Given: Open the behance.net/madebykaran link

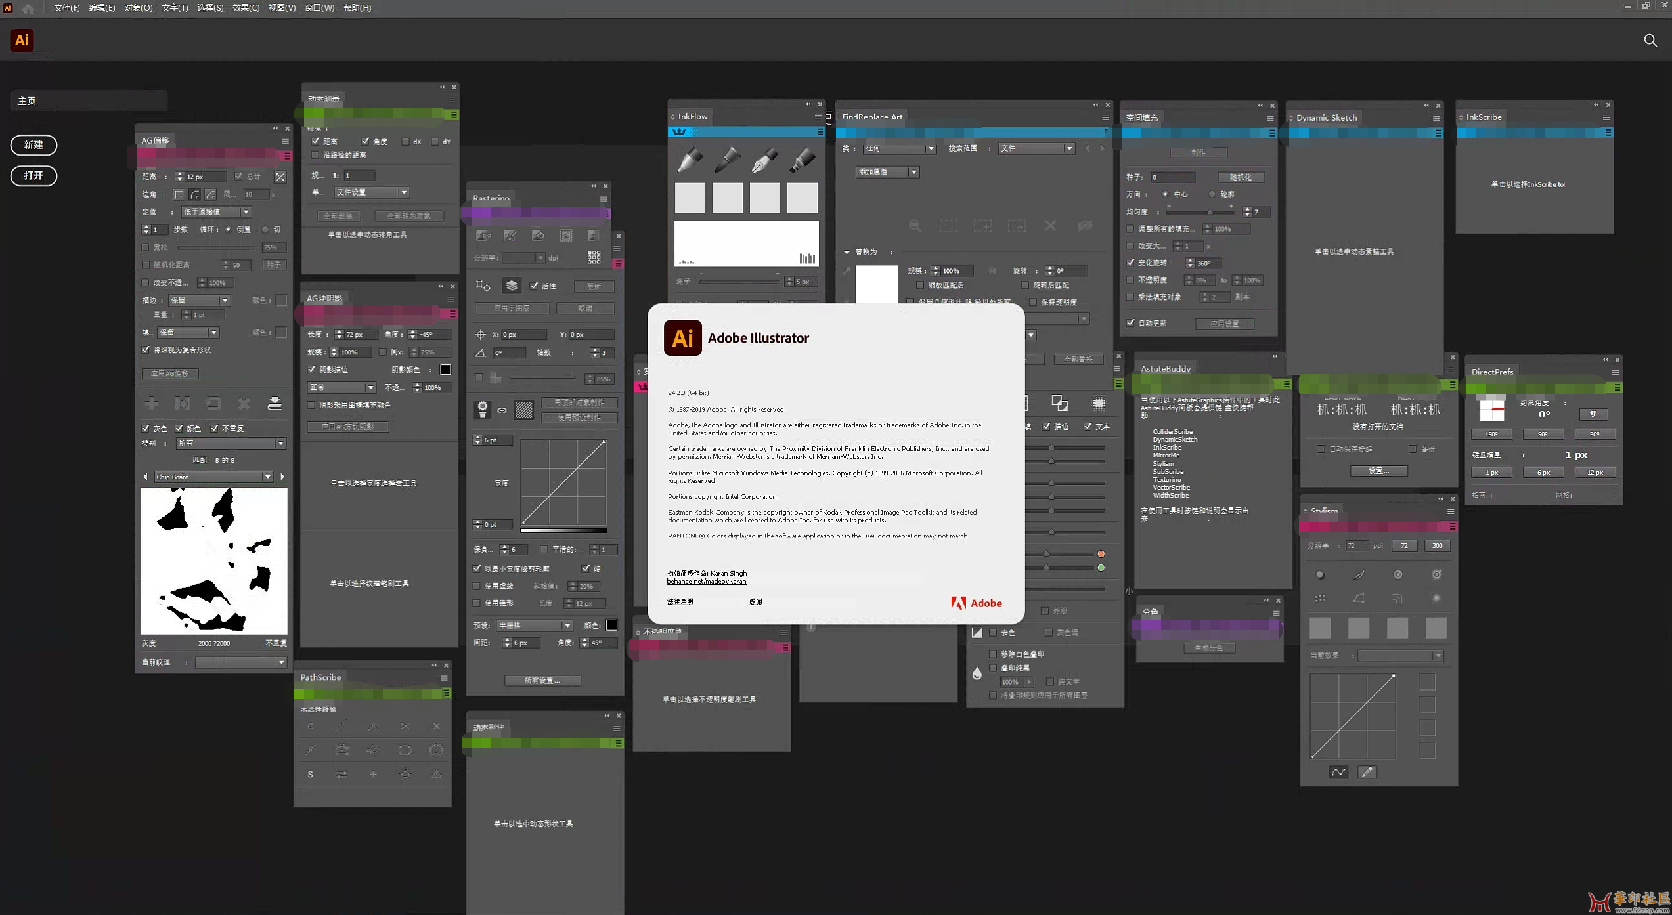Looking at the screenshot, I should coord(707,582).
